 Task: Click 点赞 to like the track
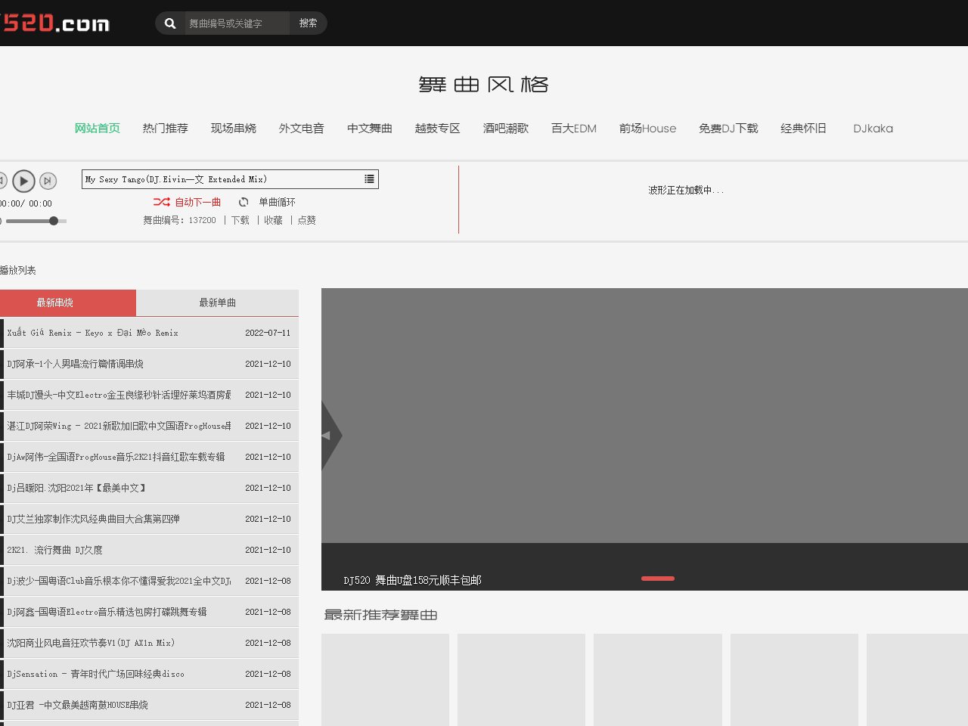(x=306, y=220)
